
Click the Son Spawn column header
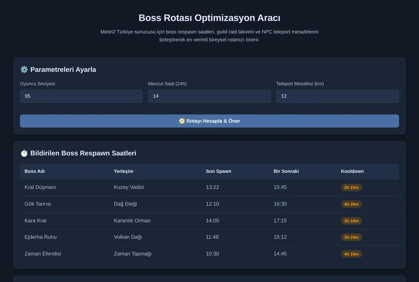click(219, 171)
